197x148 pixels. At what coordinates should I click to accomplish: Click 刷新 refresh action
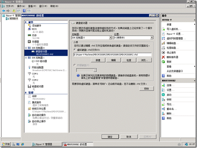[x=169, y=62]
